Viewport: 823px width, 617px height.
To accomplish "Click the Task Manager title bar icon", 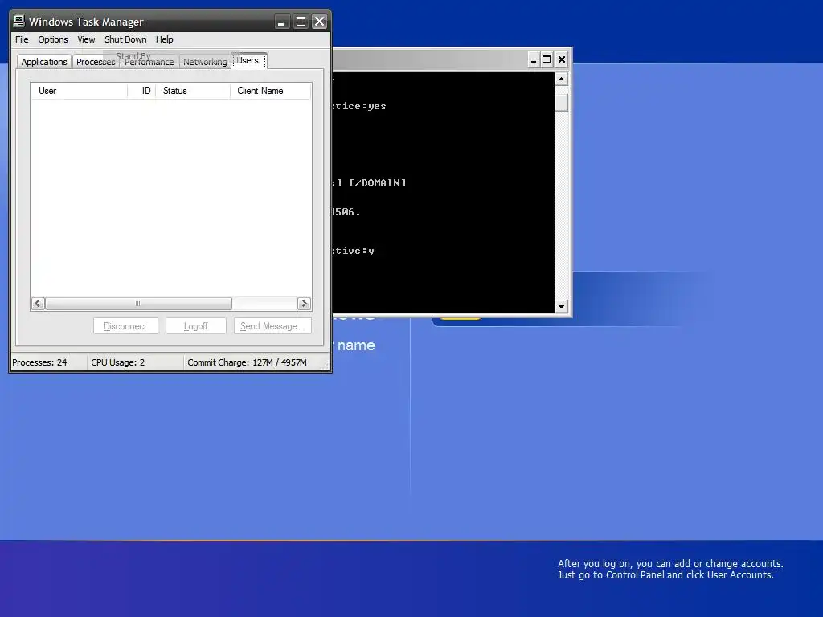I will tap(19, 21).
